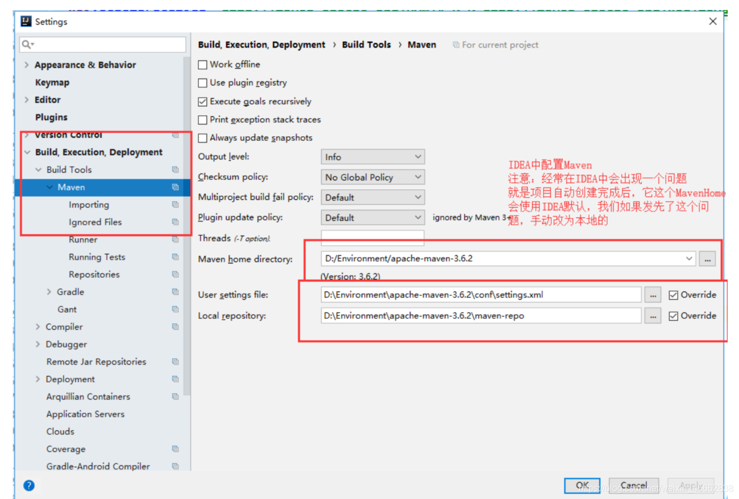Click the help question mark icon
739x499 pixels.
click(x=29, y=485)
